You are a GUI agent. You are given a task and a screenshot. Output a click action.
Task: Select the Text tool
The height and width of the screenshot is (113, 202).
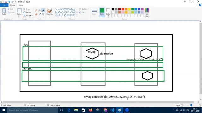(43, 10)
